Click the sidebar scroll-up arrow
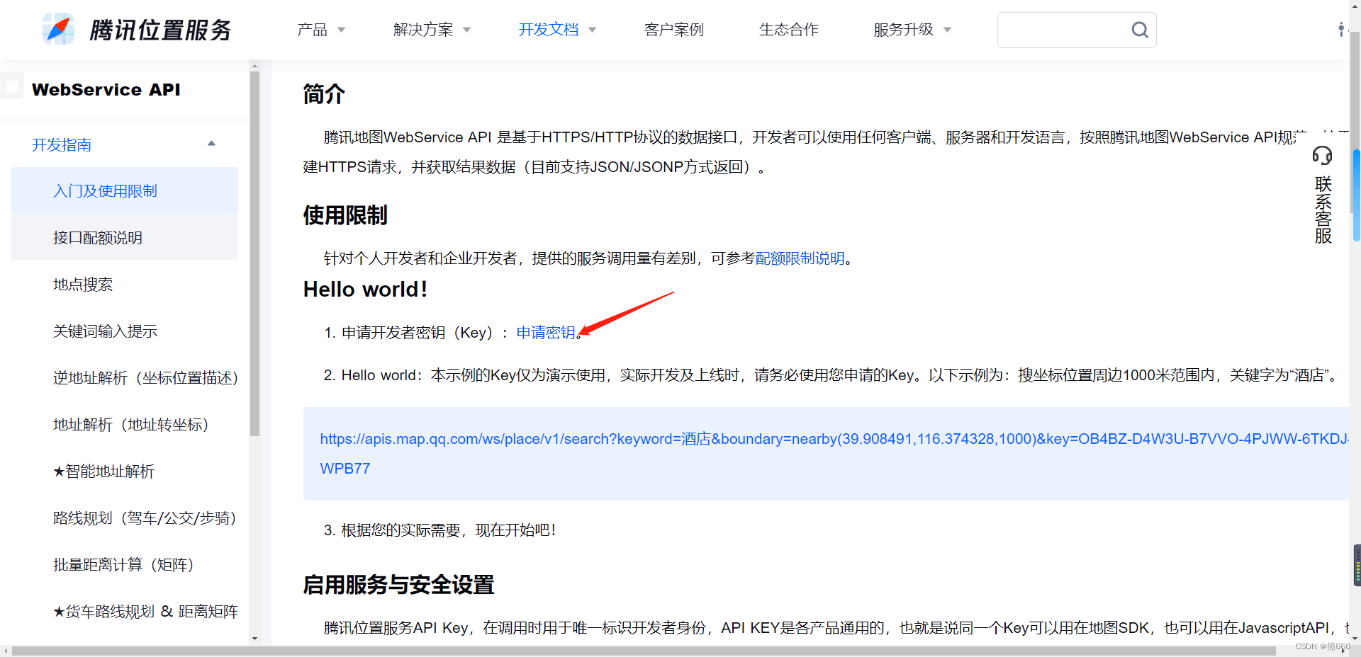Viewport: 1361px width, 657px height. coord(254,66)
